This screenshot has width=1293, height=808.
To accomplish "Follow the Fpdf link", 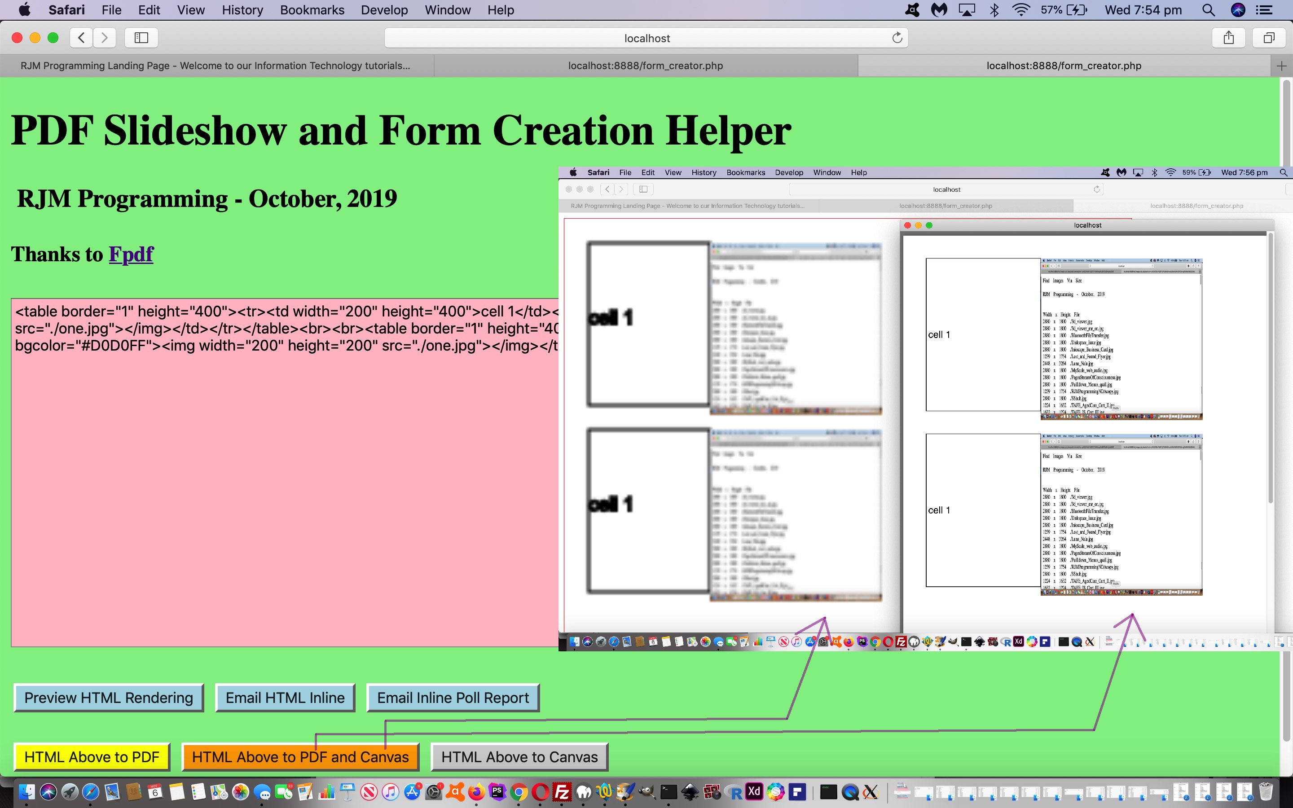I will (131, 254).
